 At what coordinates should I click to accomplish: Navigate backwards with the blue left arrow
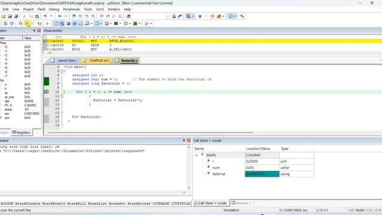pos(60,16)
